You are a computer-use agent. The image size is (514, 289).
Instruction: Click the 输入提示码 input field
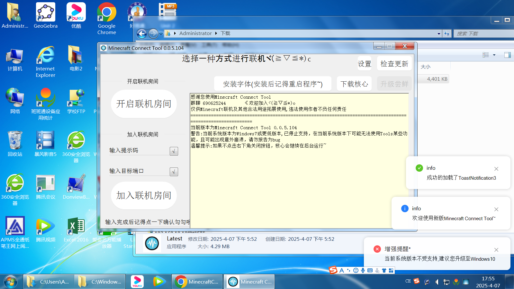(x=139, y=150)
